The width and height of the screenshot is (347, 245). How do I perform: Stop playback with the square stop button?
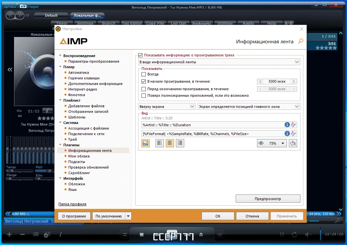point(142,235)
